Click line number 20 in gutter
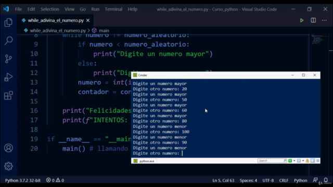333x187 pixels. click(x=34, y=149)
